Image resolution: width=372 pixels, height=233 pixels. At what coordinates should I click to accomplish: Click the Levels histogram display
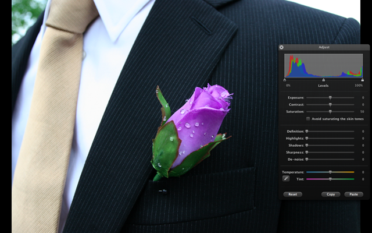(324, 65)
